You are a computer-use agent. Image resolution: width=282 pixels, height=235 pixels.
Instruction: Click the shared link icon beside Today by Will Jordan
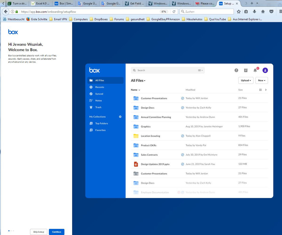pyautogui.click(x=182, y=98)
